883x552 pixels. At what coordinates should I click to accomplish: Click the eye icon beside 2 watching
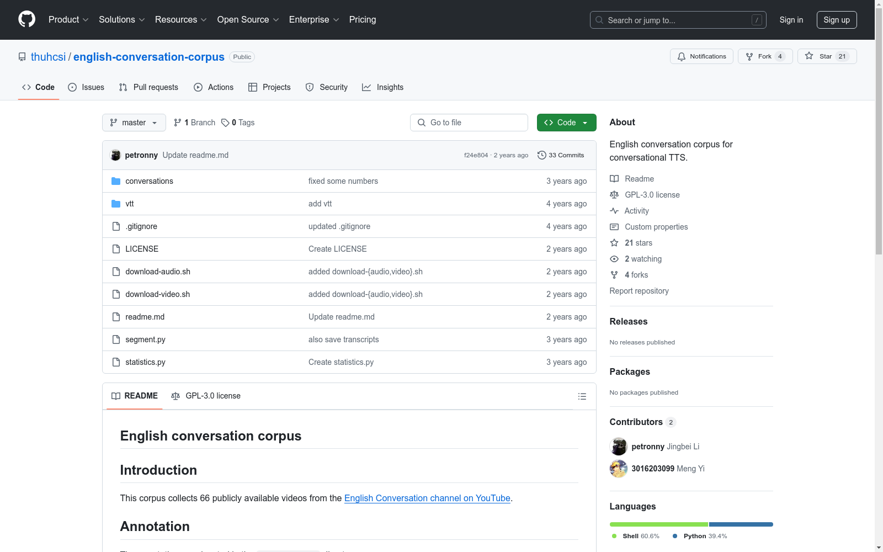click(x=614, y=259)
